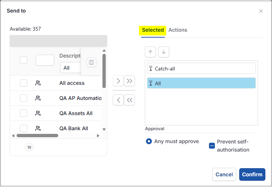Cancel the Send to dialog
This screenshot has height=187, width=272.
[x=224, y=174]
